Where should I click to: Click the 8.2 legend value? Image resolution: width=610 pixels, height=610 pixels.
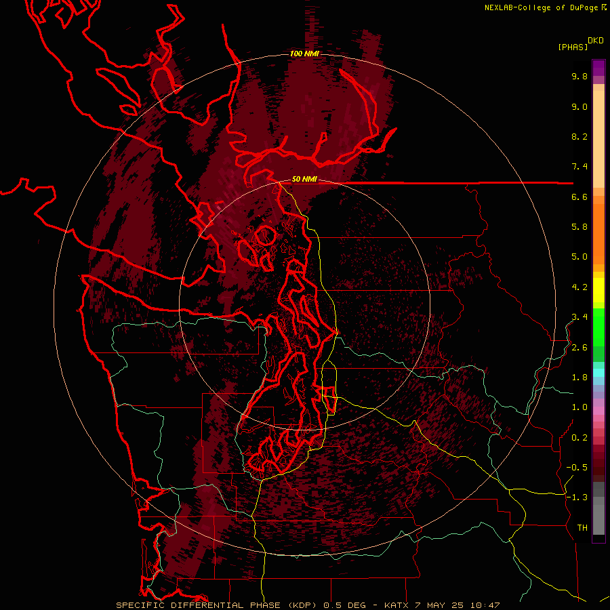[x=579, y=136]
